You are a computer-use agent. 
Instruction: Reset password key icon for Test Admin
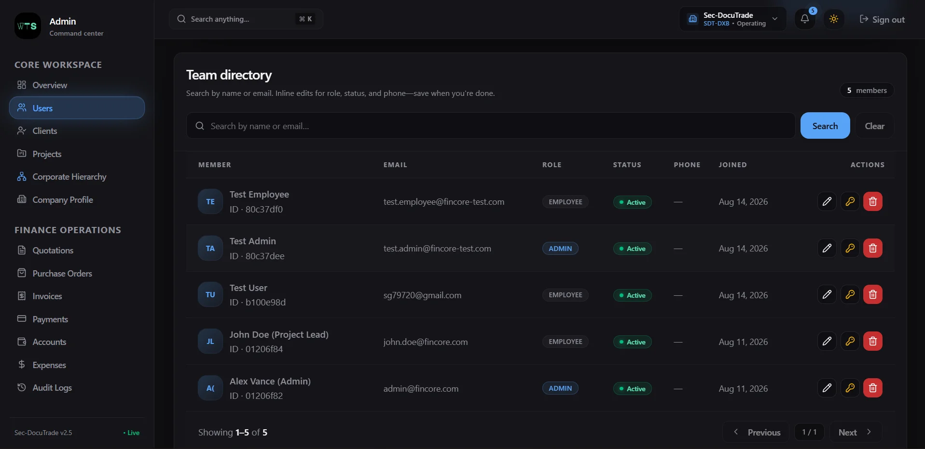click(x=850, y=248)
